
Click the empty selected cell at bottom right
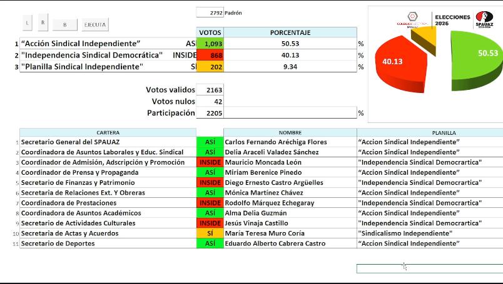430,268
